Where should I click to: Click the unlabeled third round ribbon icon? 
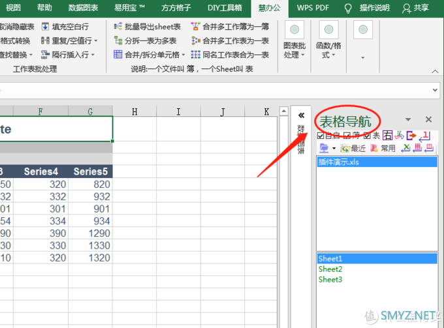coord(363,29)
